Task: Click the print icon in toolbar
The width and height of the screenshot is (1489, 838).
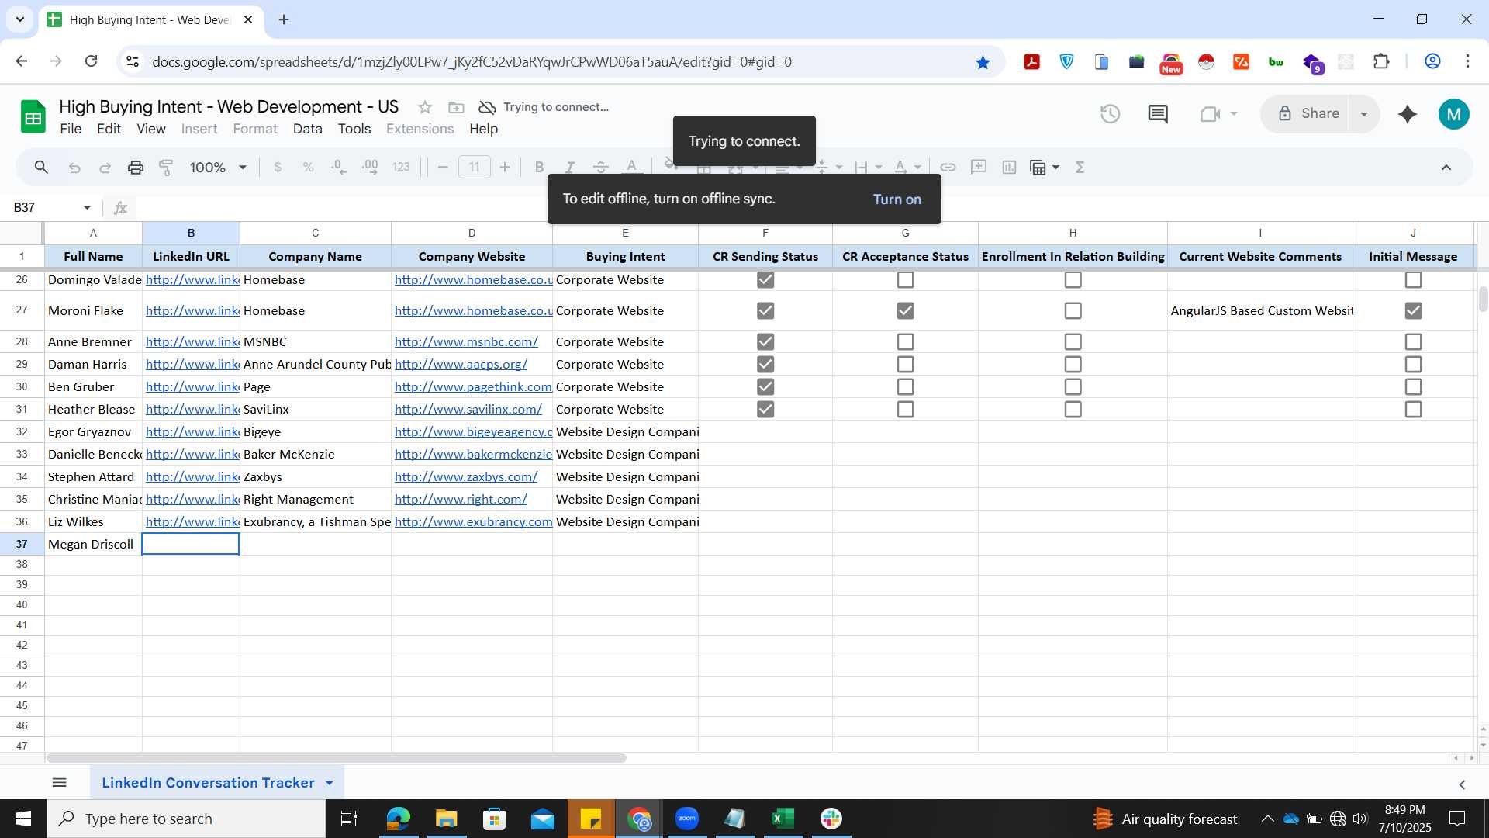Action: 136,167
